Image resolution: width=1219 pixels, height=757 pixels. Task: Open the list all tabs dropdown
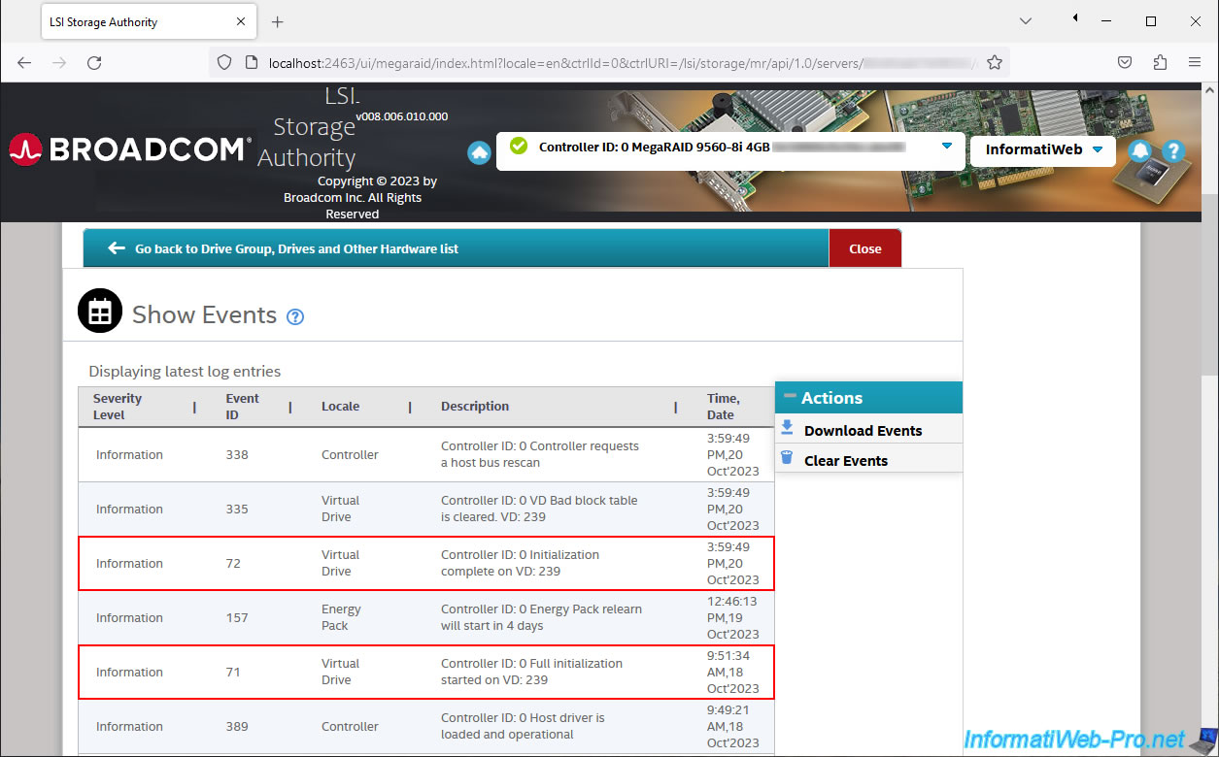[x=1026, y=21]
